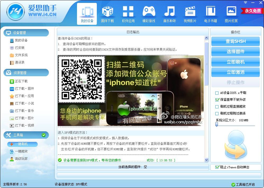Viewport: 264px width, 188px height.
Task: Click the 设备连接状态:DFU模式 status text
Action: [x=71, y=184]
